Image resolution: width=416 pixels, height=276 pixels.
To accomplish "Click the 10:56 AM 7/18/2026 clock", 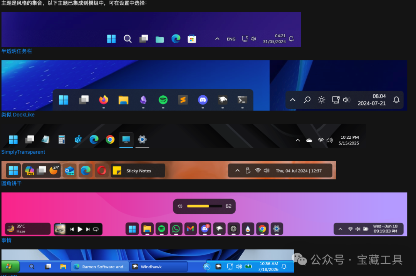I will 268,266.
